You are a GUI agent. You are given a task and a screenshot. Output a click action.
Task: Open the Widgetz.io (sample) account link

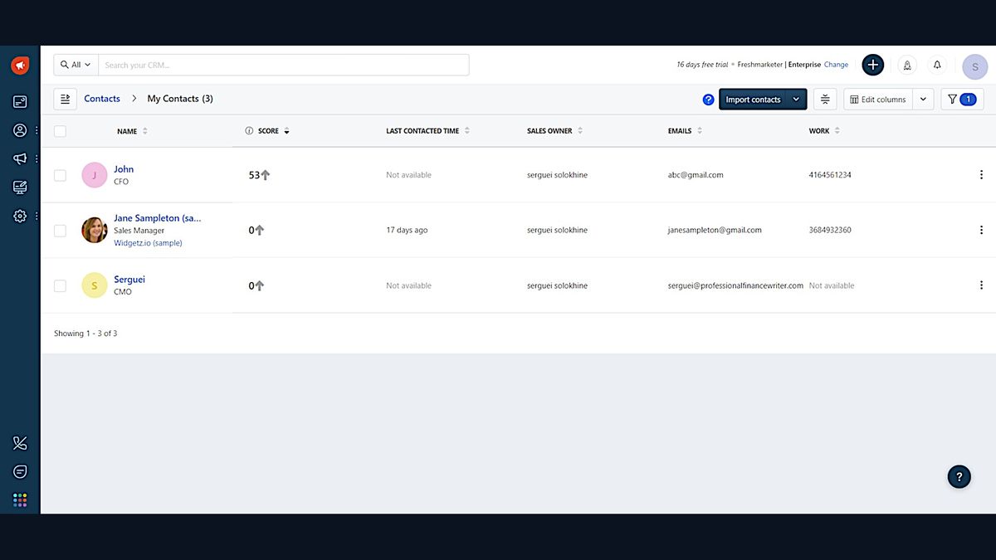(x=148, y=243)
